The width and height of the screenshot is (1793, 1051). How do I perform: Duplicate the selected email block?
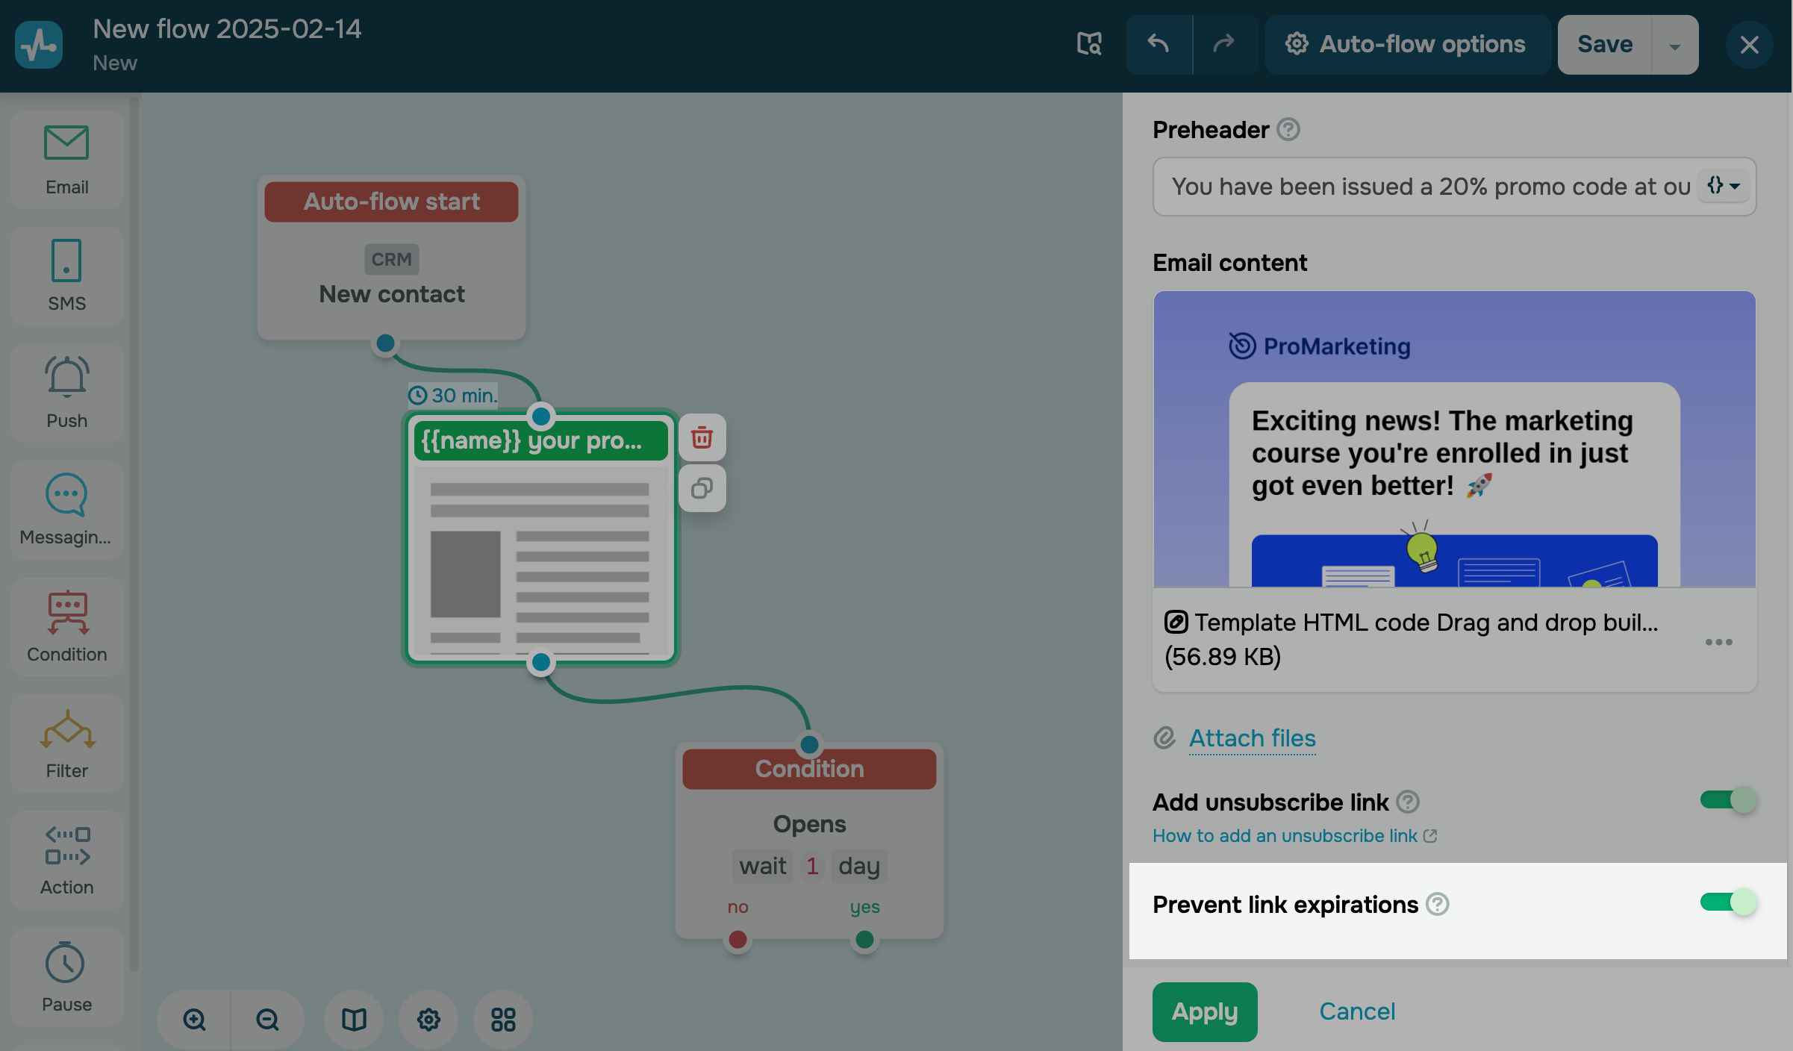(x=702, y=489)
